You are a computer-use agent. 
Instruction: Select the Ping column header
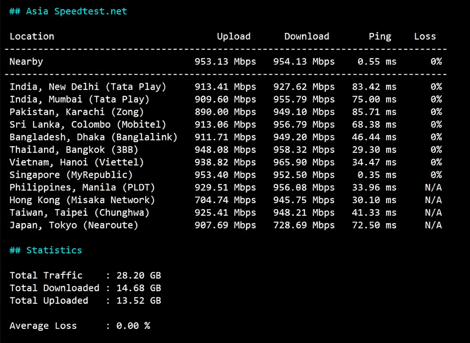coord(380,36)
